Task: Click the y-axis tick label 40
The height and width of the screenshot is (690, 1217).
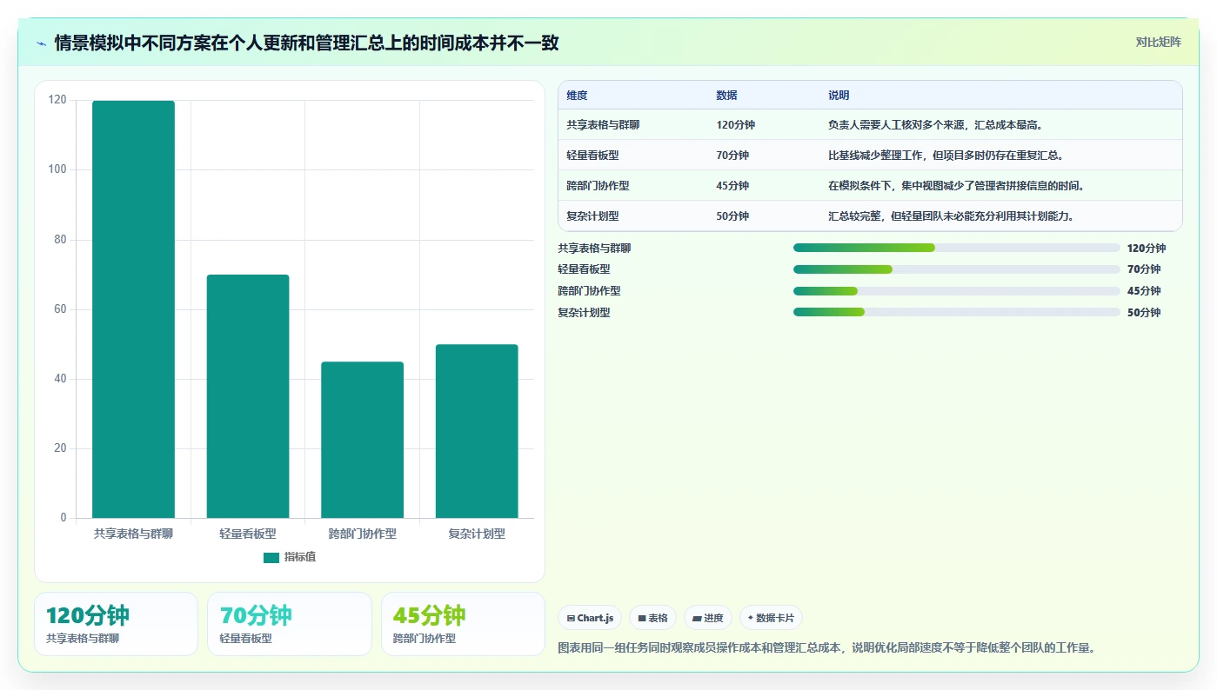Action: [x=61, y=379]
